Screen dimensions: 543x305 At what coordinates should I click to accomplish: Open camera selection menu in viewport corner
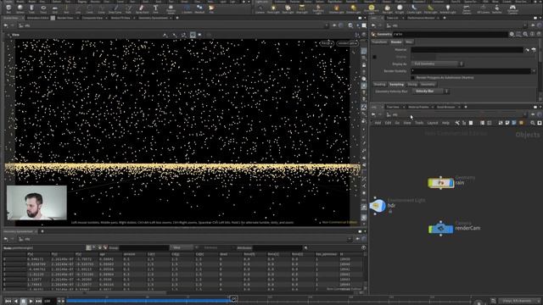pos(347,43)
